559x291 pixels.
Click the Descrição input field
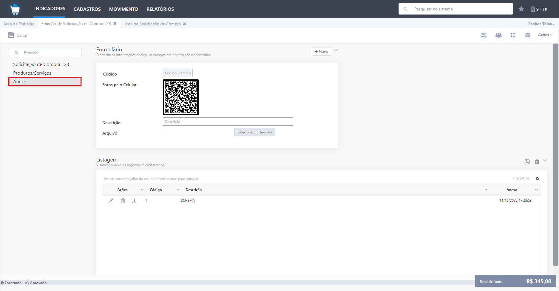tap(228, 121)
